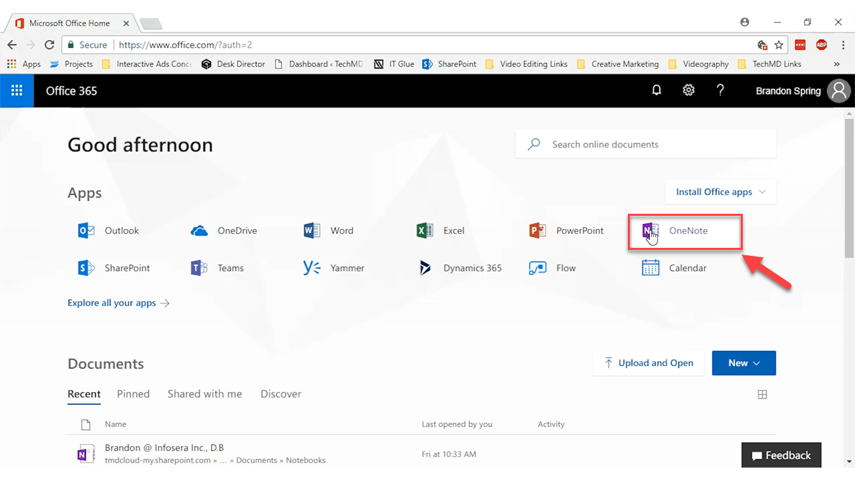Bookmark this page with the star icon
The image size is (855, 481).
point(779,45)
